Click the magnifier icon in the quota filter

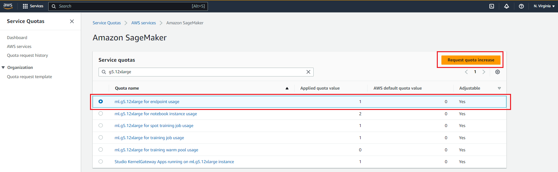coord(104,72)
